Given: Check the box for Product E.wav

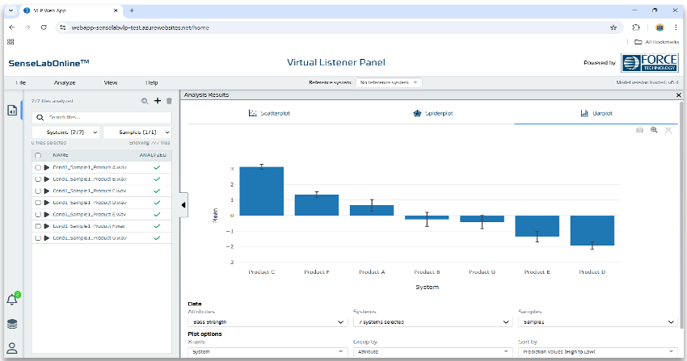Looking at the screenshot, I should click(38, 214).
